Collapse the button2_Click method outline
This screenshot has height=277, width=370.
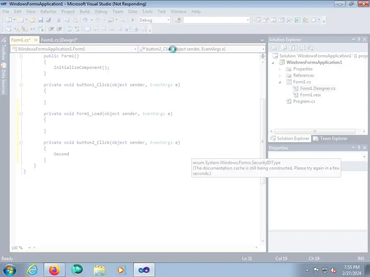pos(21,142)
